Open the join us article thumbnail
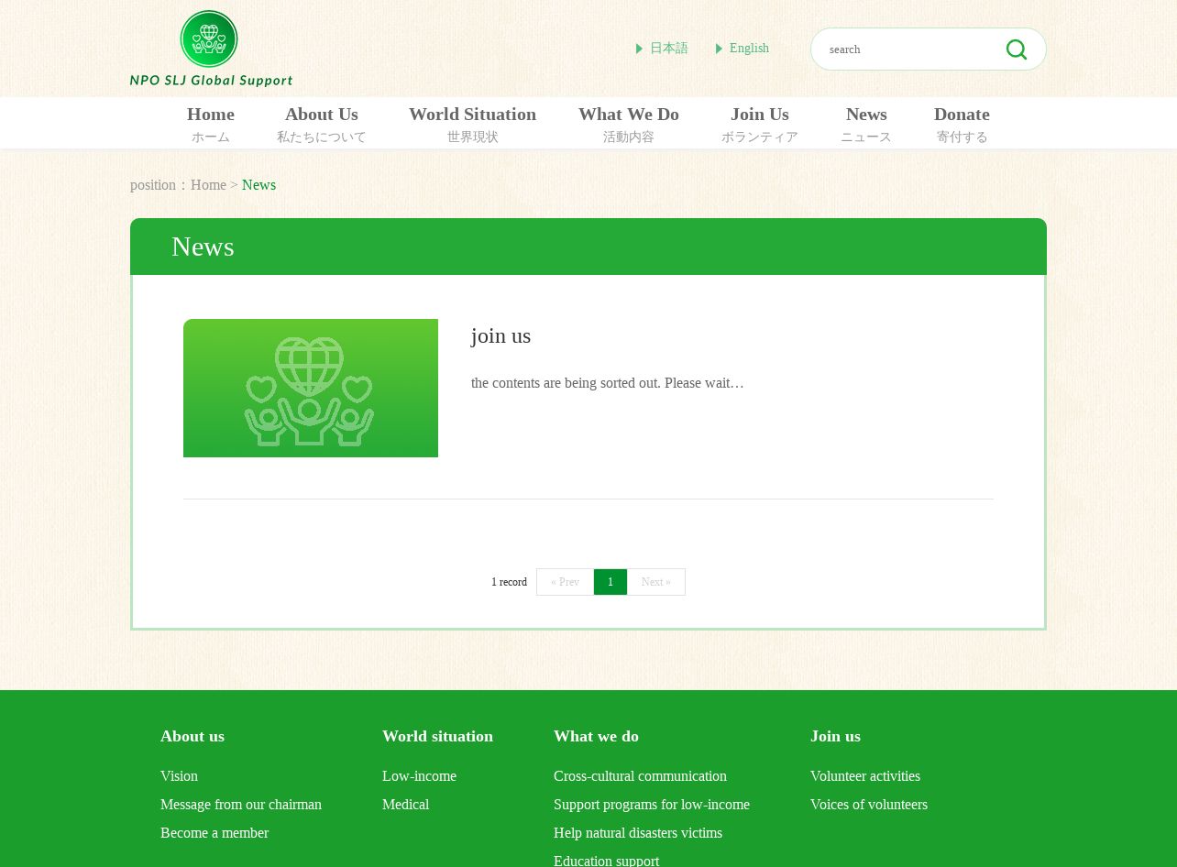 [311, 388]
